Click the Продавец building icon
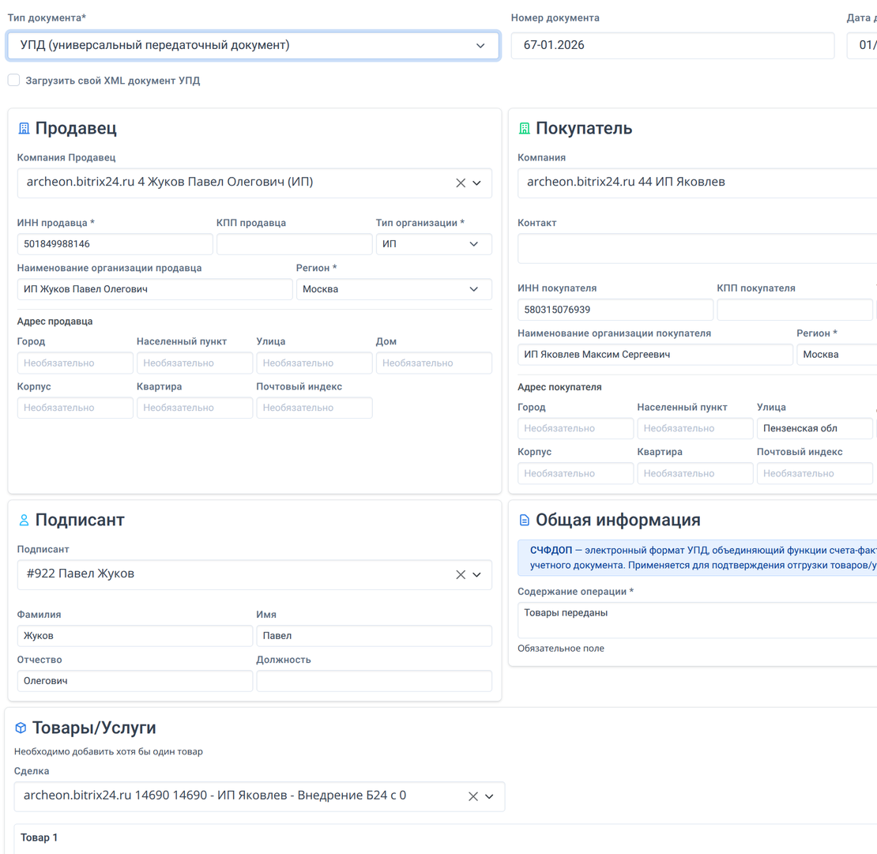877x854 pixels. [x=24, y=128]
